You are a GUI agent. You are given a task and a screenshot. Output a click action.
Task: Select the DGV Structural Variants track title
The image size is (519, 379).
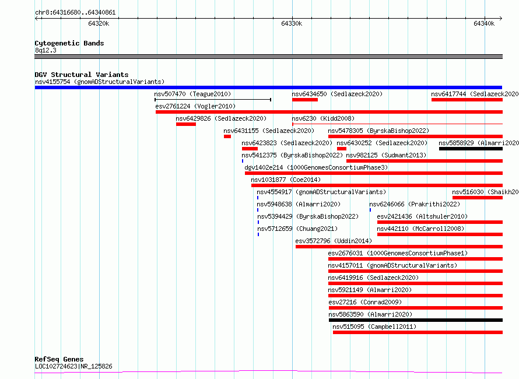click(82, 75)
